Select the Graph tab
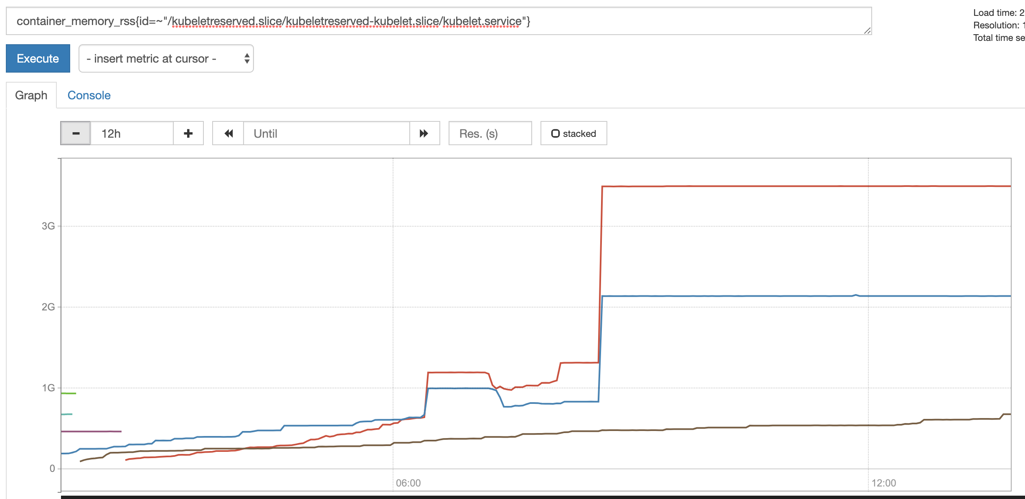 point(31,95)
